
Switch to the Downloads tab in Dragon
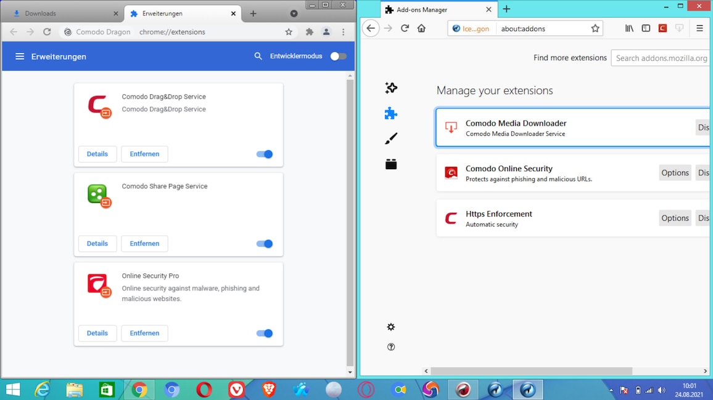[63, 14]
